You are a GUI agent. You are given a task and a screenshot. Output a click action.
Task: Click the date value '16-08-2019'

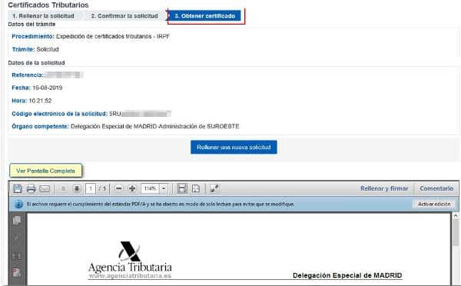48,88
